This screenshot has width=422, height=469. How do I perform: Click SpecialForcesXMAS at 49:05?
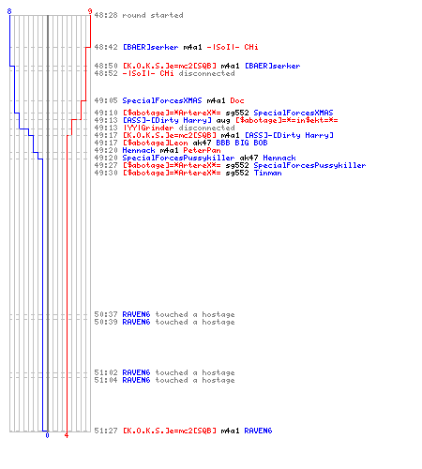point(162,100)
